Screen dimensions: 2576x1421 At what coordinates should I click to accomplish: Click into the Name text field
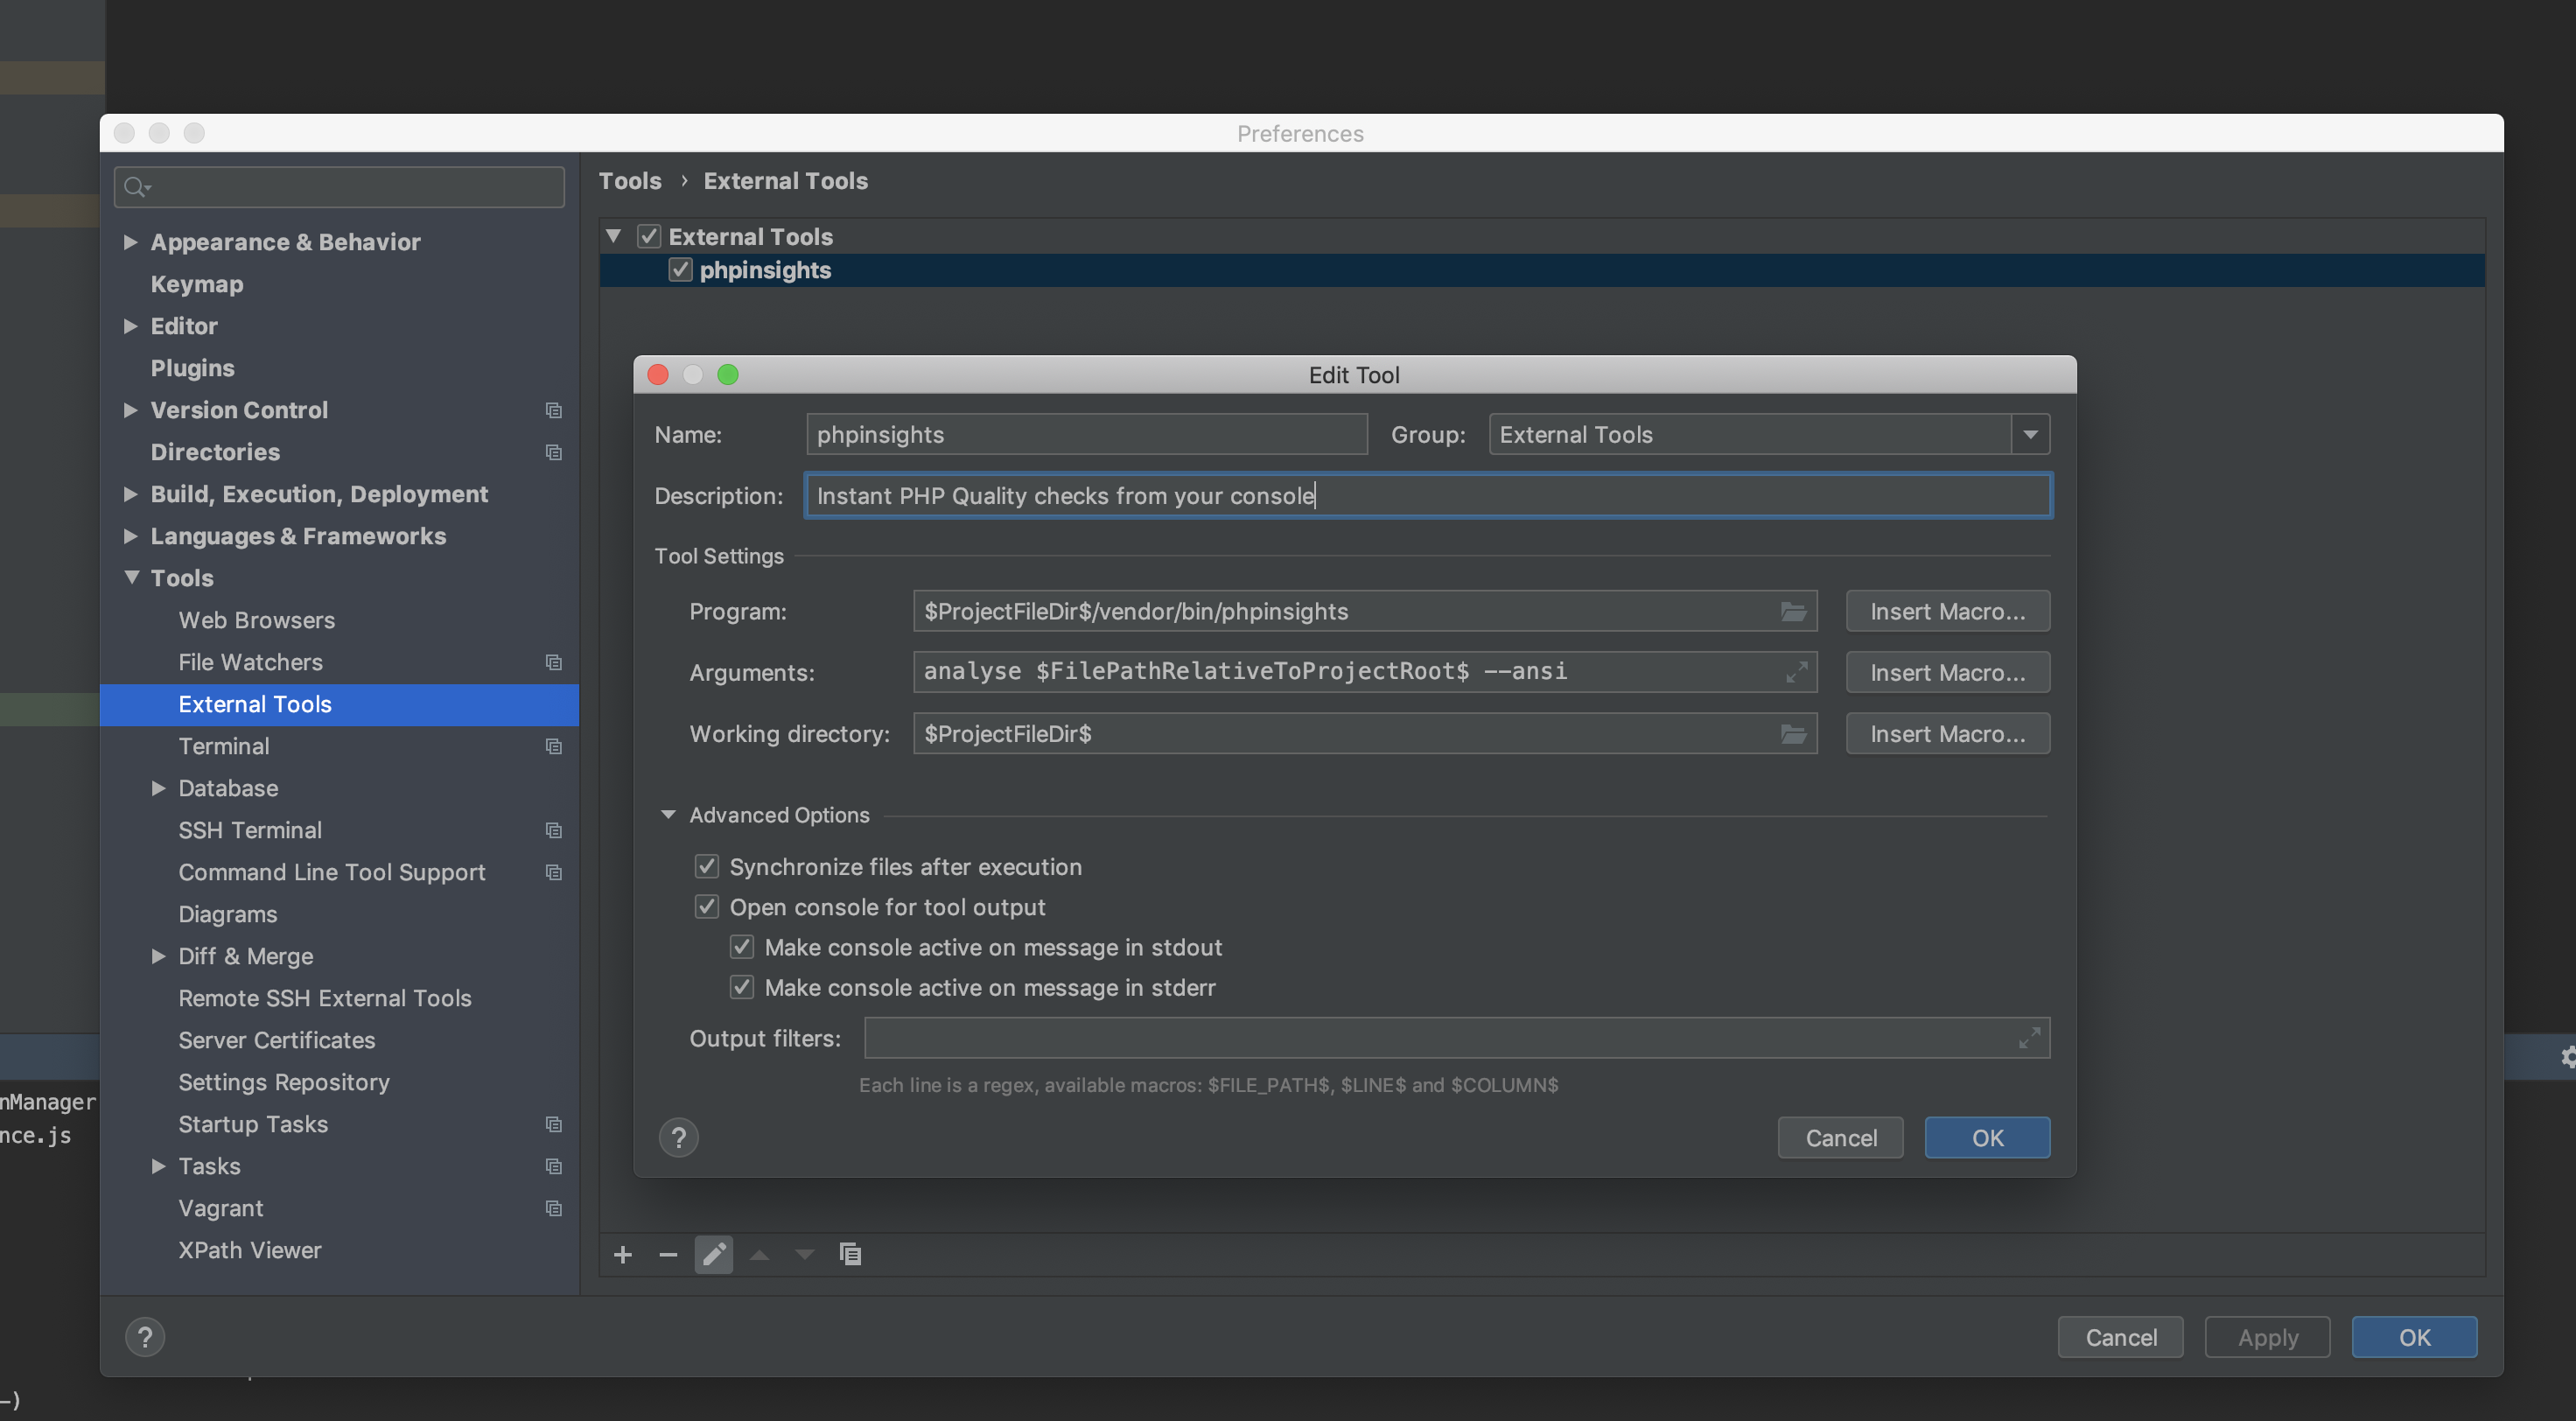point(1086,434)
